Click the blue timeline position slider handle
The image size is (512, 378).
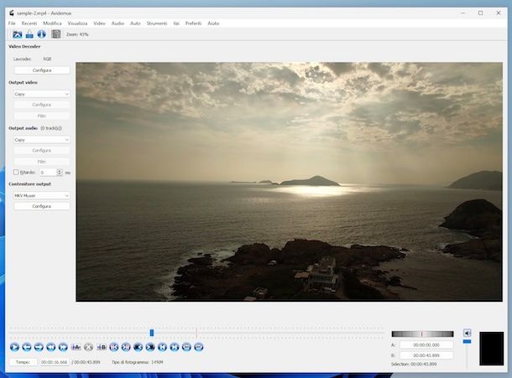(152, 333)
